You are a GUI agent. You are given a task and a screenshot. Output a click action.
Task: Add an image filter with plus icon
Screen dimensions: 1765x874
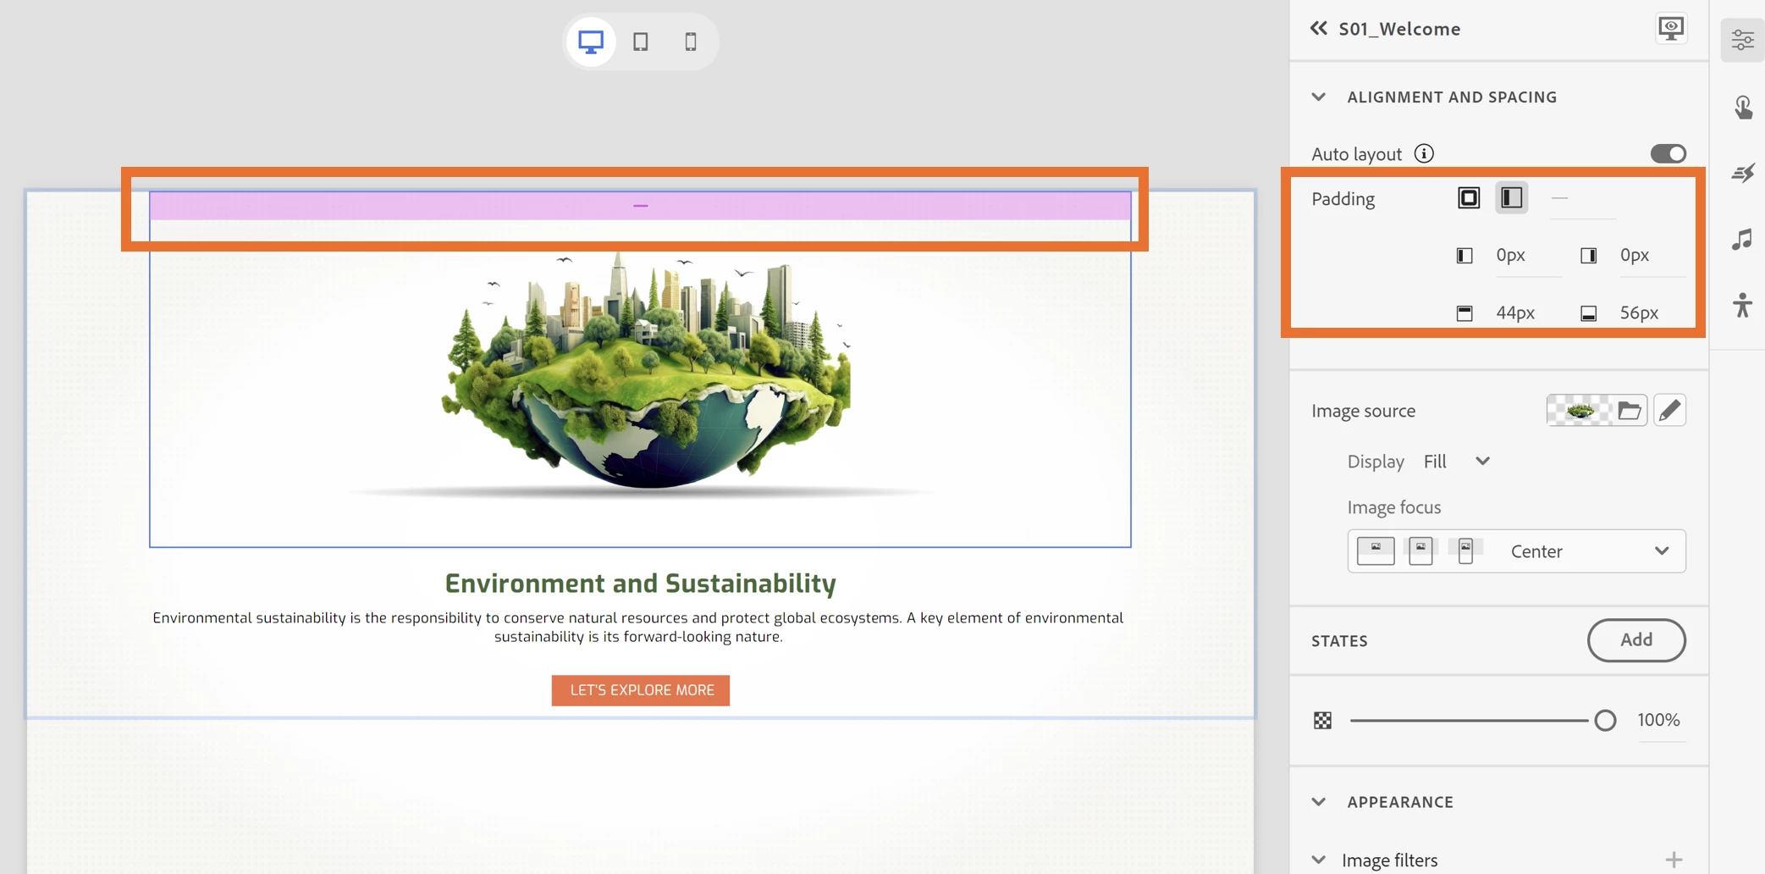pyautogui.click(x=1674, y=860)
